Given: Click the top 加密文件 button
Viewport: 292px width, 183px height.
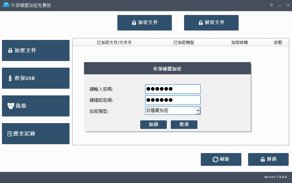Looking at the screenshot, I should [145, 23].
